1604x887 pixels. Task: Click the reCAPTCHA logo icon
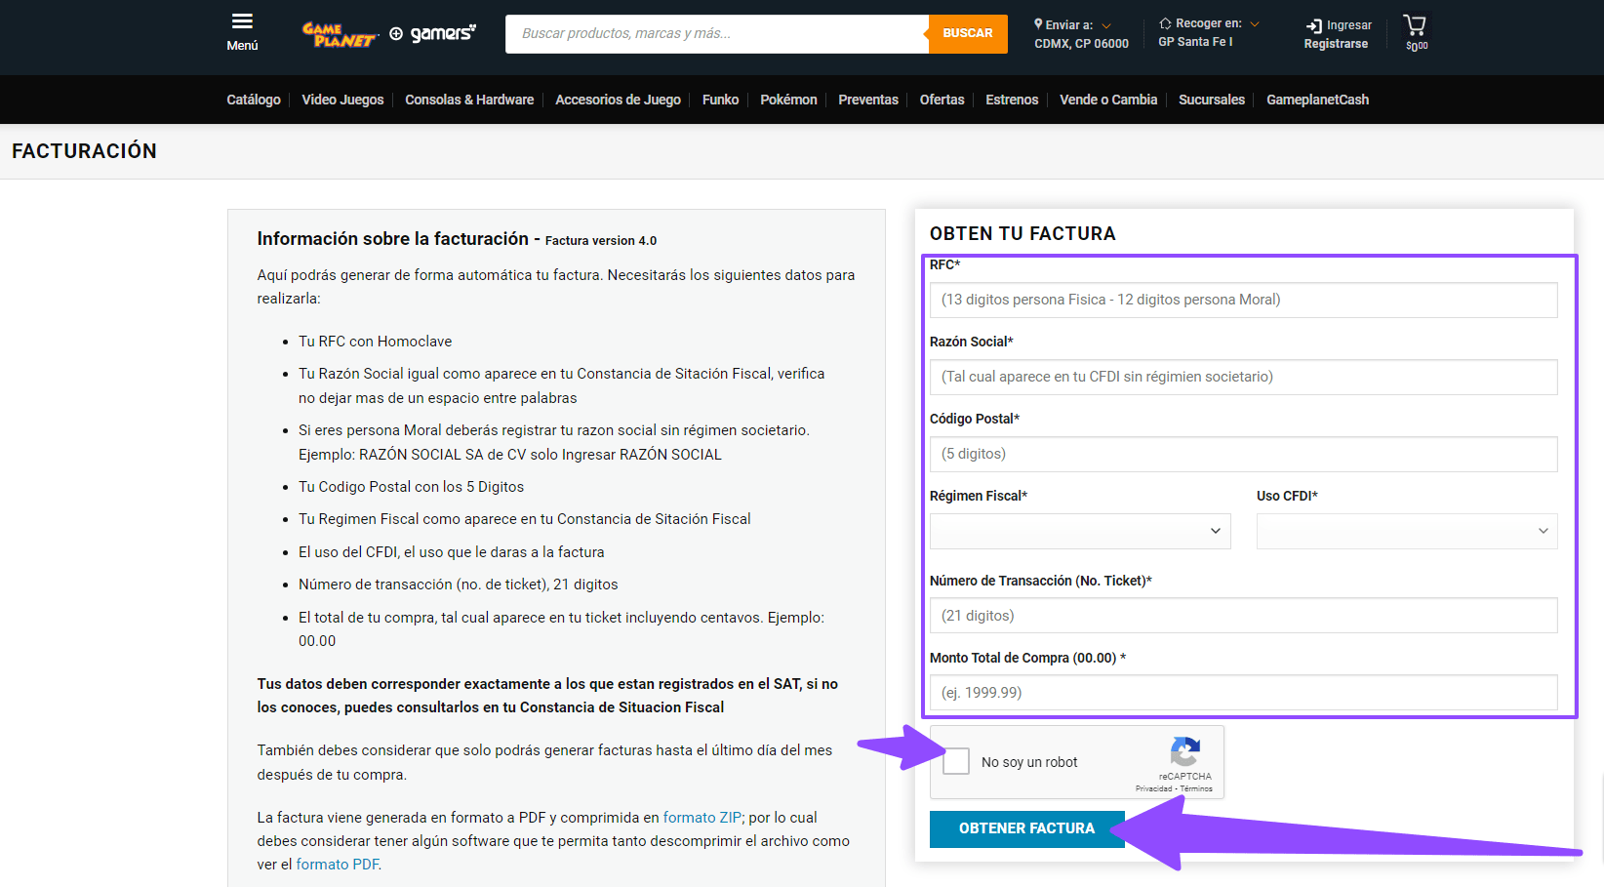point(1184,752)
